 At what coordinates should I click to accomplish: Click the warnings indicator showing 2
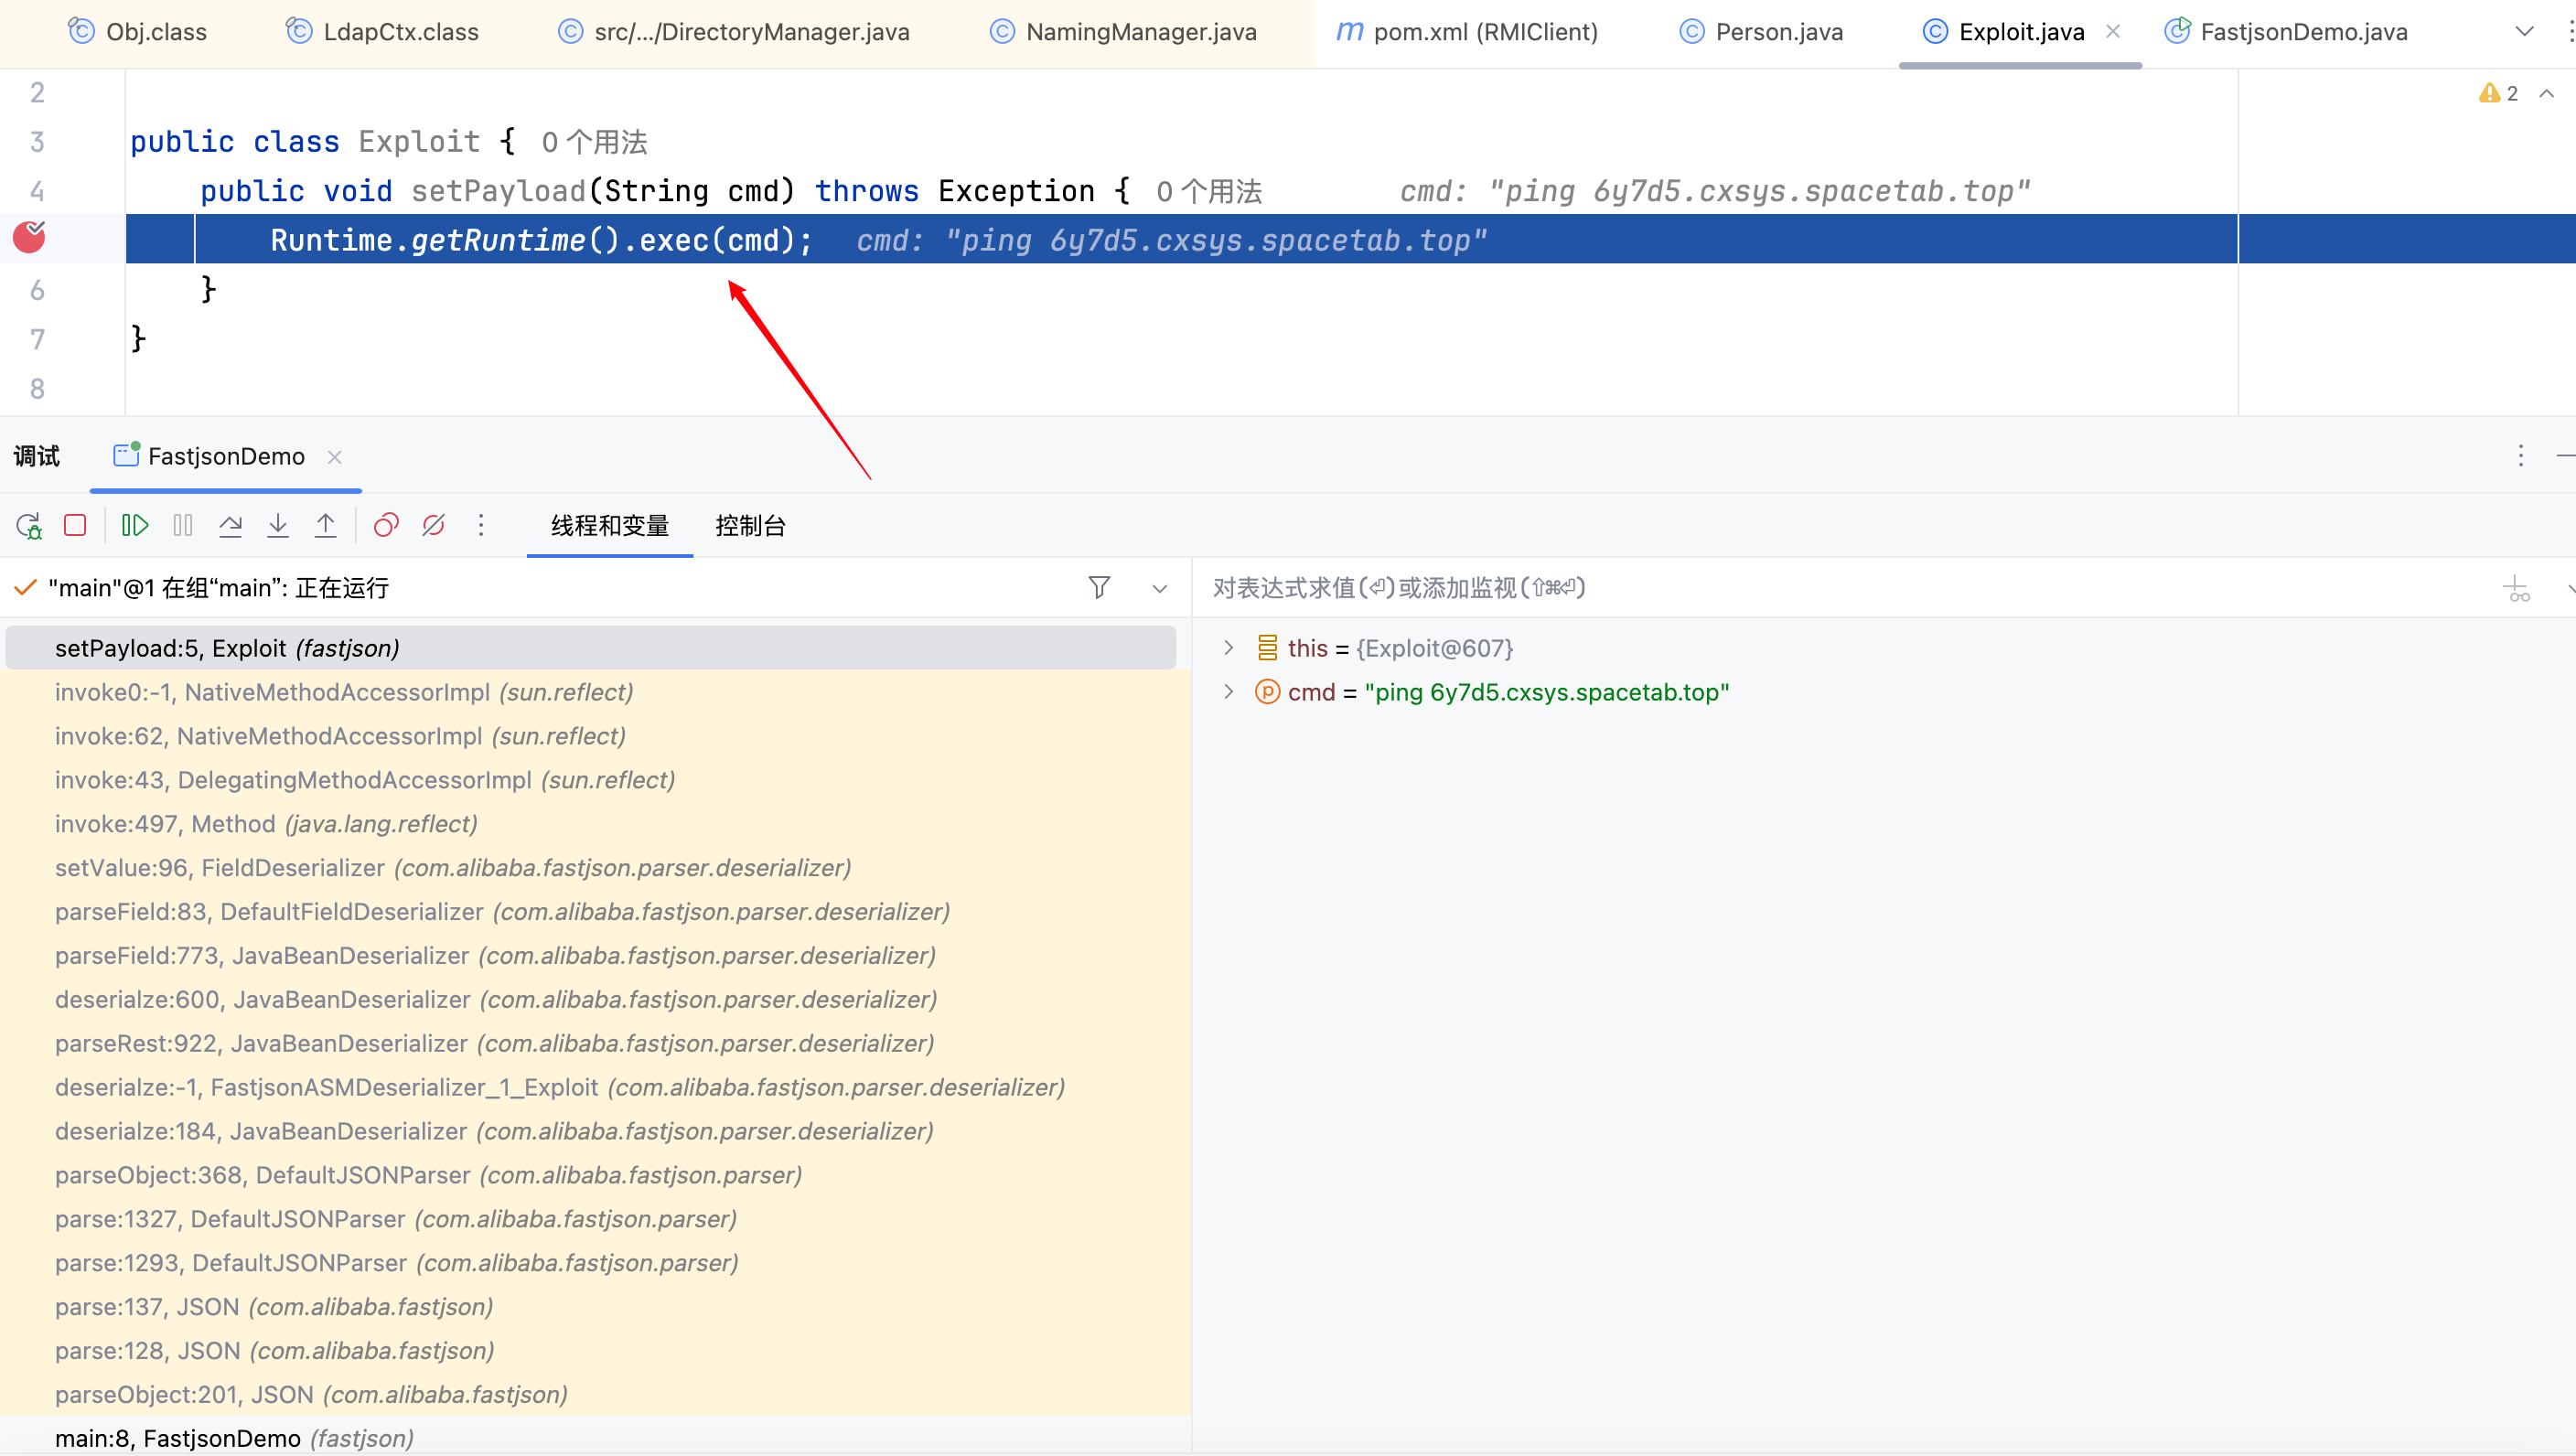tap(2499, 93)
